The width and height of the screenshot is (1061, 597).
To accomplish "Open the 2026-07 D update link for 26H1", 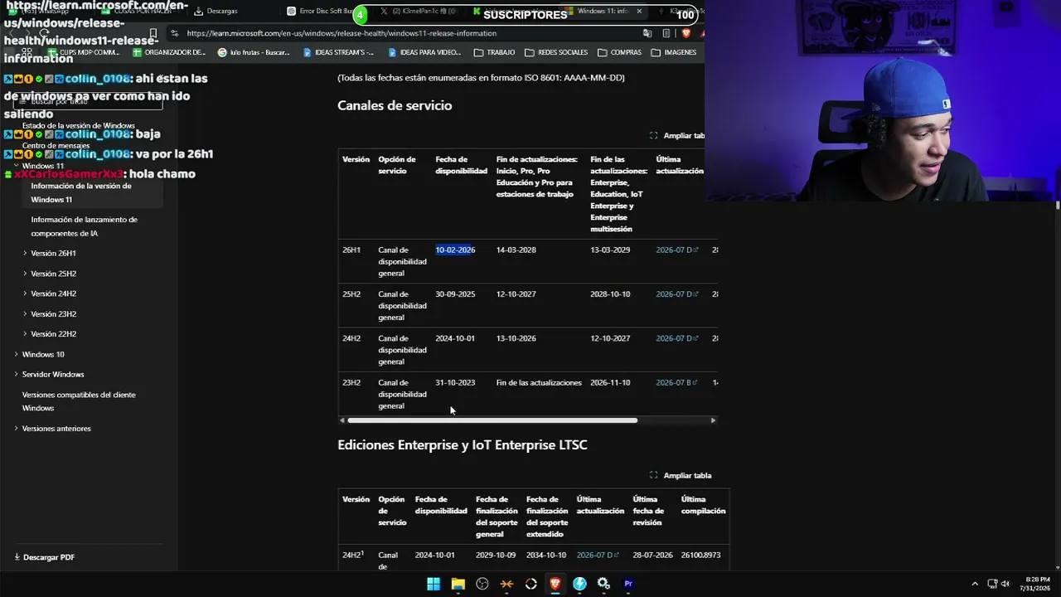I will 676,250.
